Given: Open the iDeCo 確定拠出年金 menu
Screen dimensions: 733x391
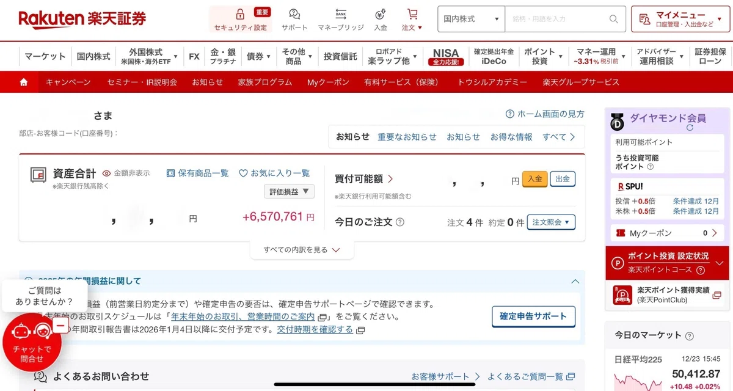Looking at the screenshot, I should pos(494,56).
